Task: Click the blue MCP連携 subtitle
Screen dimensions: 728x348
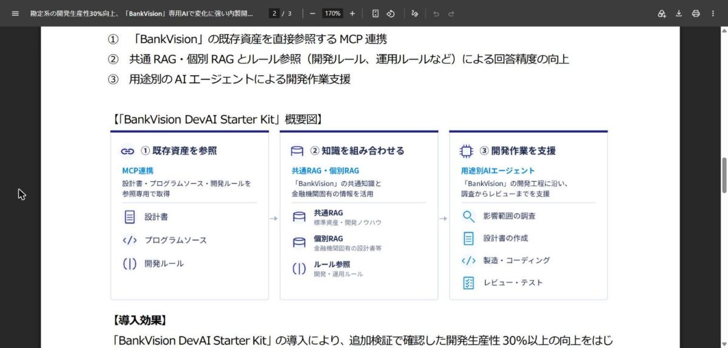Action: (138, 170)
